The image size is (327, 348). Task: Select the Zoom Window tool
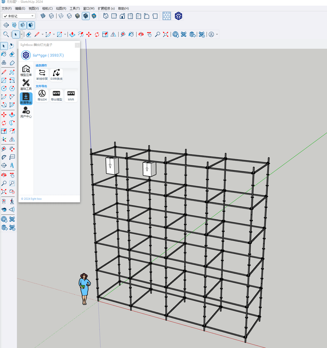click(x=12, y=183)
